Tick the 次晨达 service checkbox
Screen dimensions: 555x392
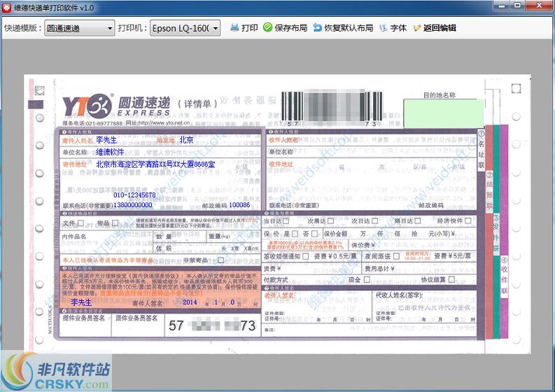[x=331, y=221]
